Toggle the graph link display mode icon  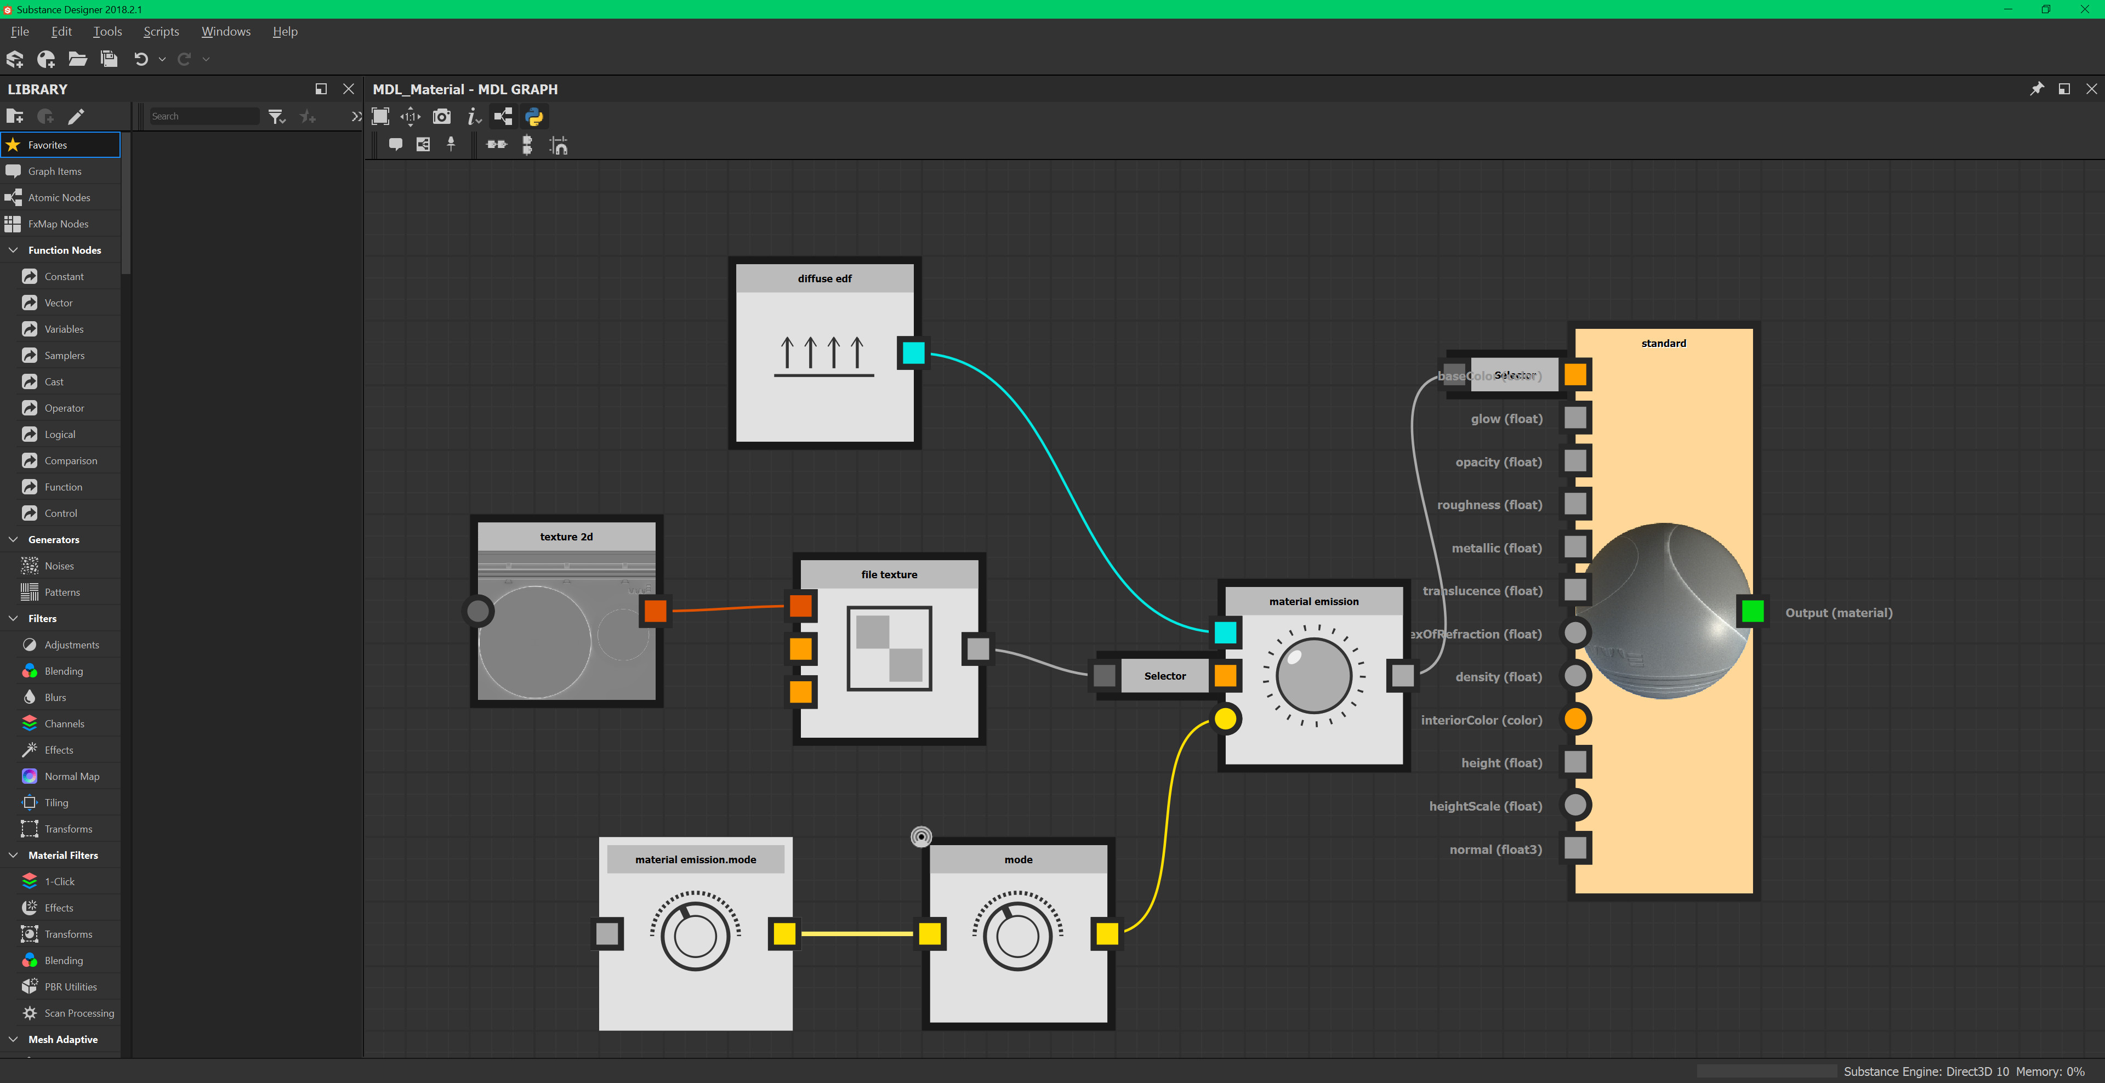pyautogui.click(x=503, y=117)
